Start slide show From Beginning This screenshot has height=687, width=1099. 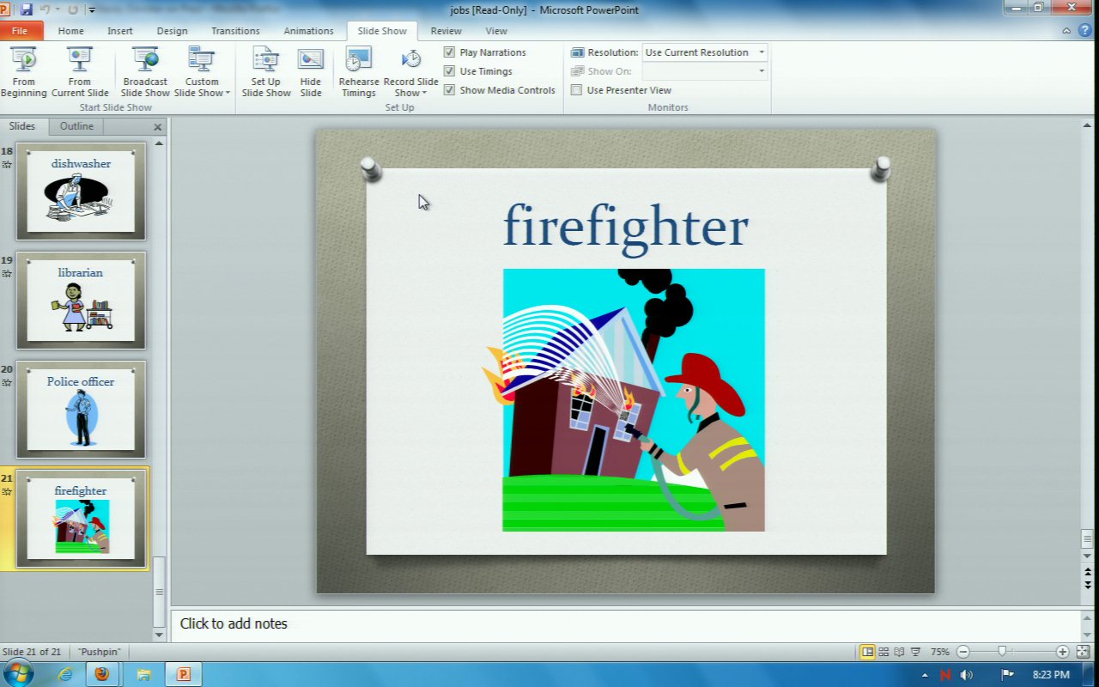23,71
